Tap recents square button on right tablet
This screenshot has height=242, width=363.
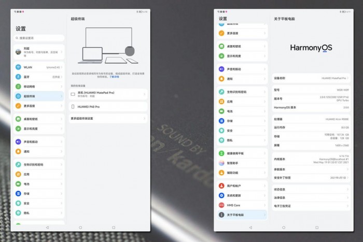(317, 227)
